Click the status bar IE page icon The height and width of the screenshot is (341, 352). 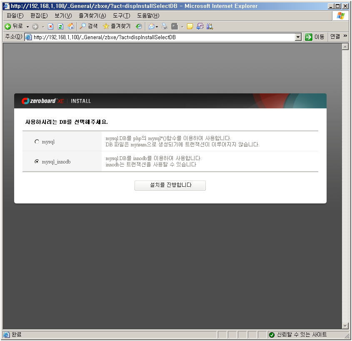pyautogui.click(x=7, y=335)
